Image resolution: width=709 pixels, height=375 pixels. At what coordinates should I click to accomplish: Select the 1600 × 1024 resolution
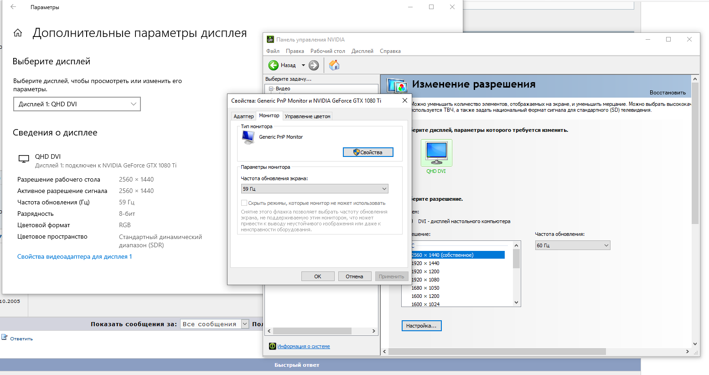tap(425, 304)
